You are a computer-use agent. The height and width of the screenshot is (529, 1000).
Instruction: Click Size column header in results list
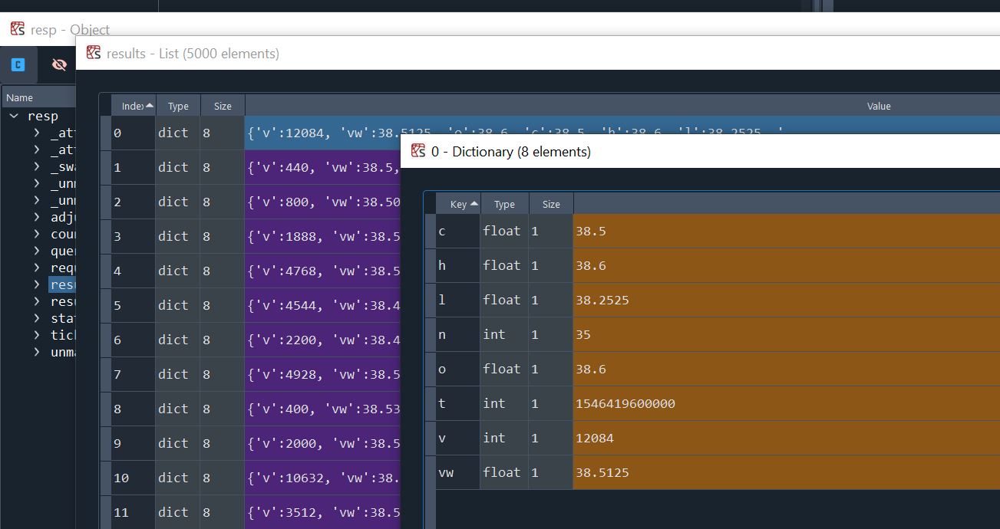(223, 106)
